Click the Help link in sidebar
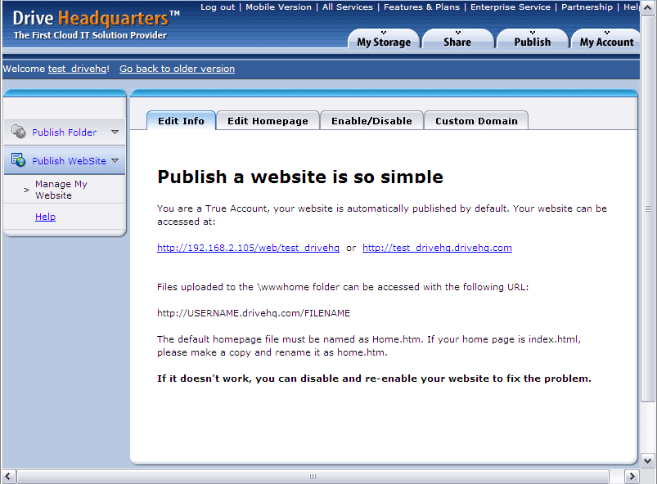Image resolution: width=657 pixels, height=484 pixels. coord(45,217)
